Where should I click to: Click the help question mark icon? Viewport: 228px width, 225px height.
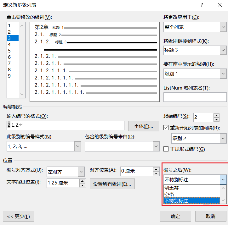(202, 5)
